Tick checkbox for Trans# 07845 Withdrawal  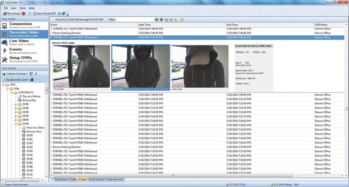coord(51,99)
